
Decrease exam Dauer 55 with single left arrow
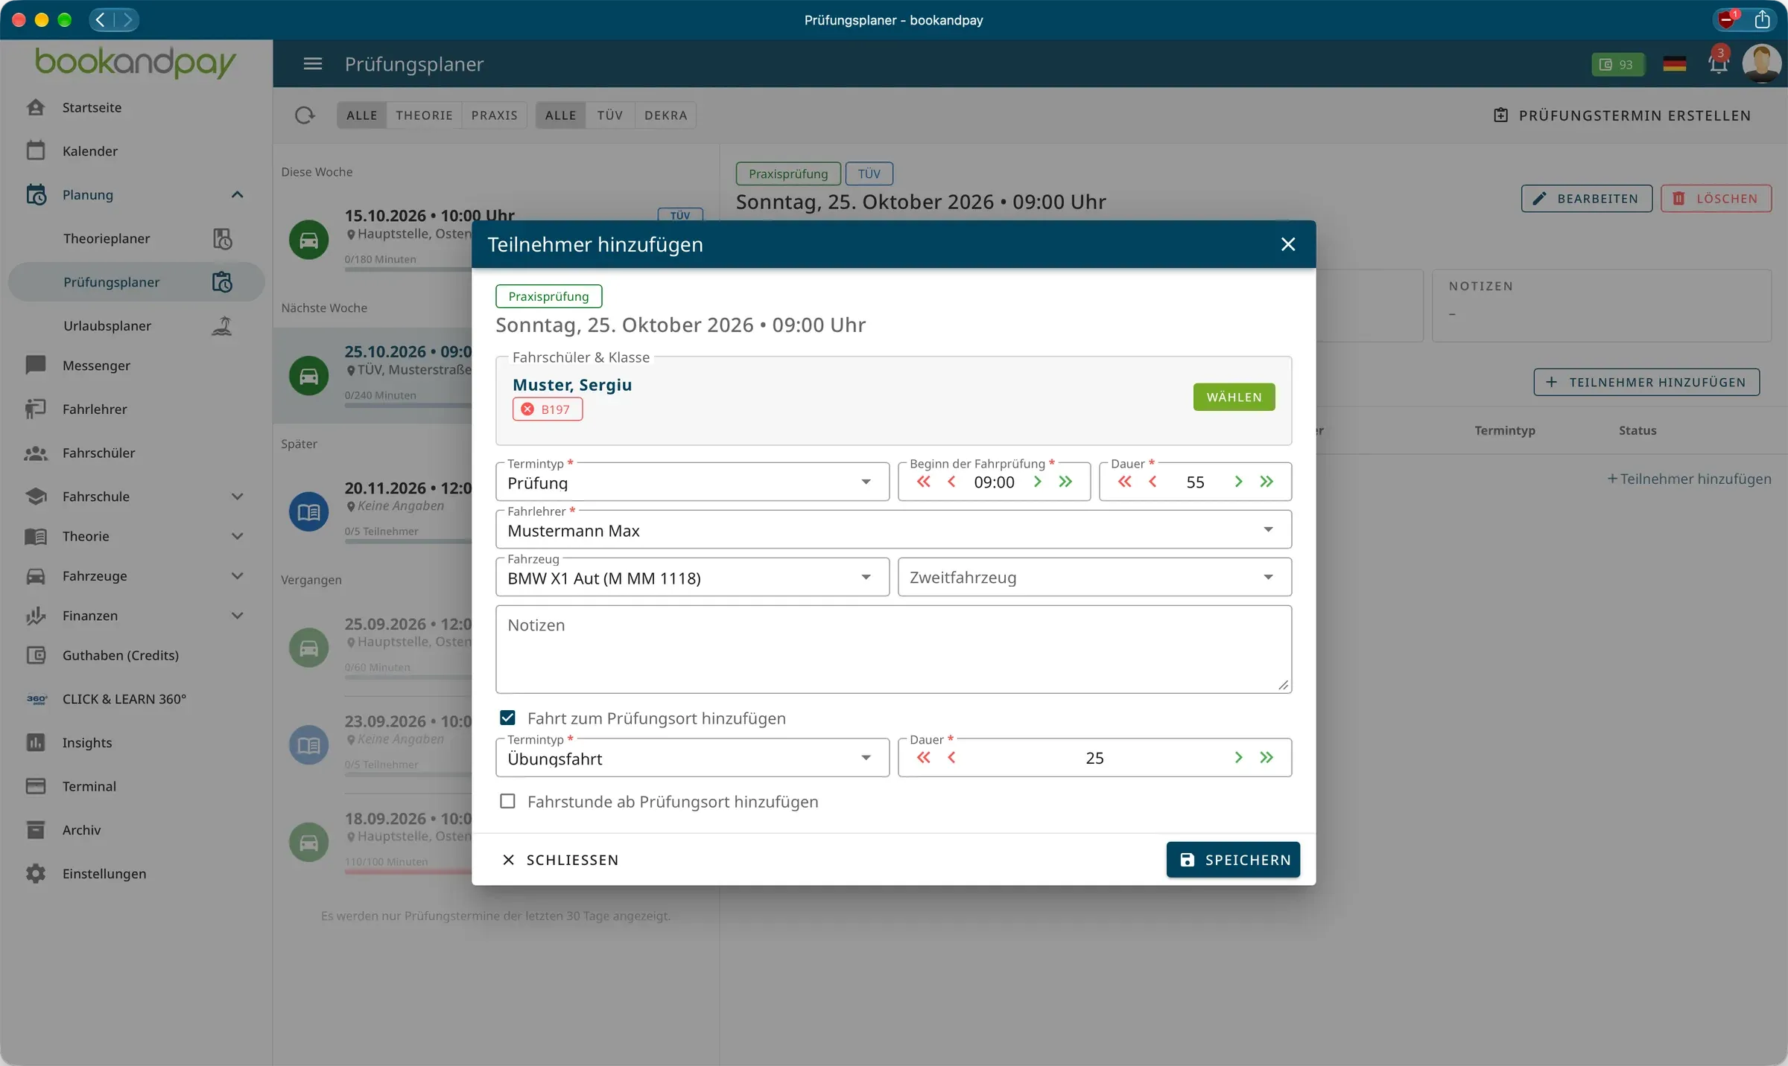click(x=1153, y=482)
